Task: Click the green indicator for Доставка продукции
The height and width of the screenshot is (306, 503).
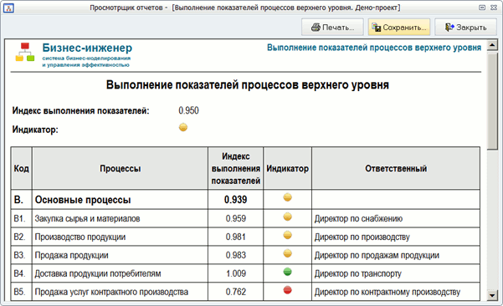Action: tap(287, 272)
